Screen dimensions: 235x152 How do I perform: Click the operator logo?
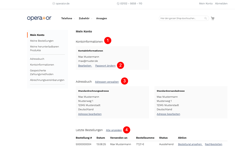(x=39, y=18)
